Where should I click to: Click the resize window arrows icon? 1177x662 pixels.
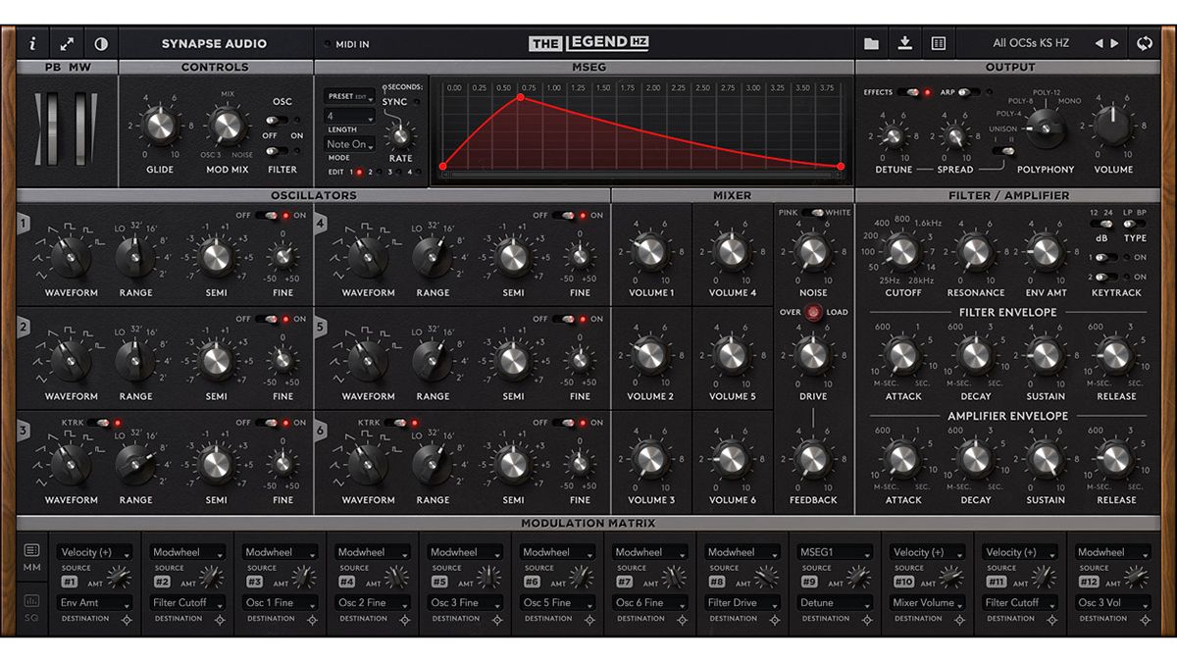coord(67,43)
